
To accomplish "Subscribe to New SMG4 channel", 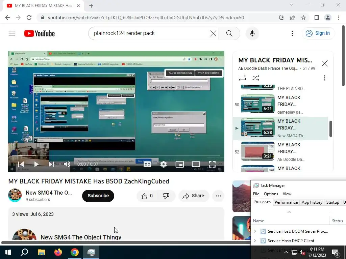I will tap(98, 196).
